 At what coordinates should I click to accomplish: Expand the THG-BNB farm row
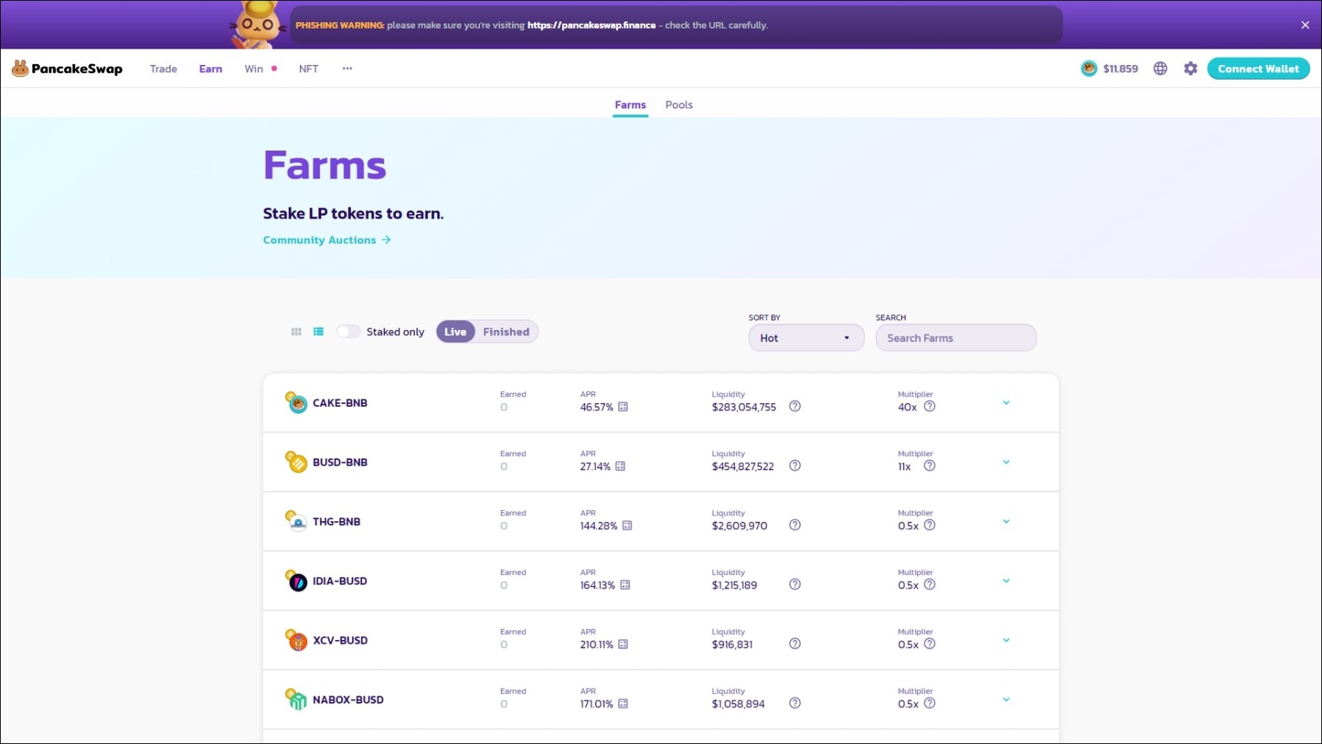coord(1006,521)
